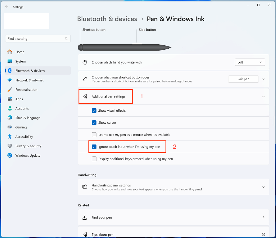Click the System monitor icon
The image size is (276, 238).
coord(10,61)
